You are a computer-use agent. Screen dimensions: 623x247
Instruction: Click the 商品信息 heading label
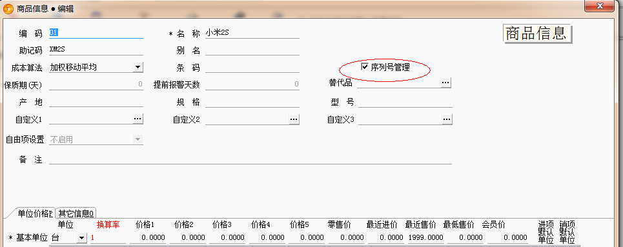tap(536, 34)
